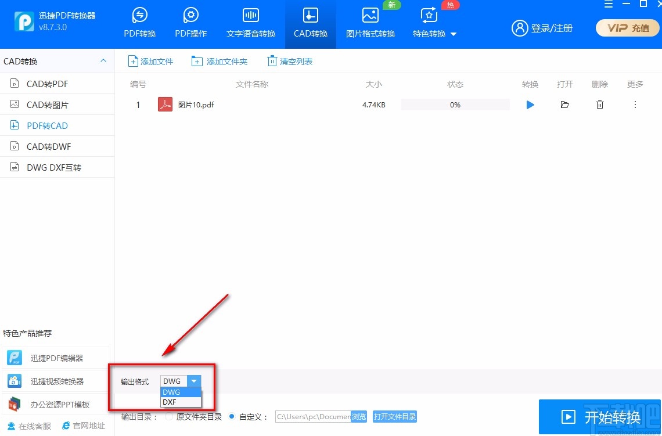Expand the 特色转换 menu arrow
Screen dimensions: 662x436
(454, 33)
